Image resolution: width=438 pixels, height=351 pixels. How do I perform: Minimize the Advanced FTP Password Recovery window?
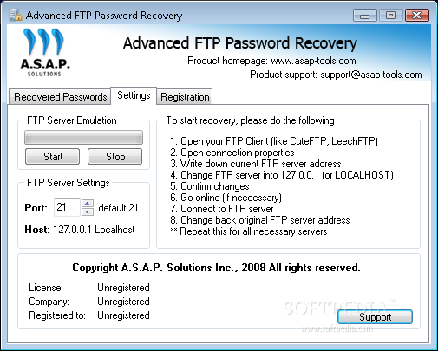(365, 16)
